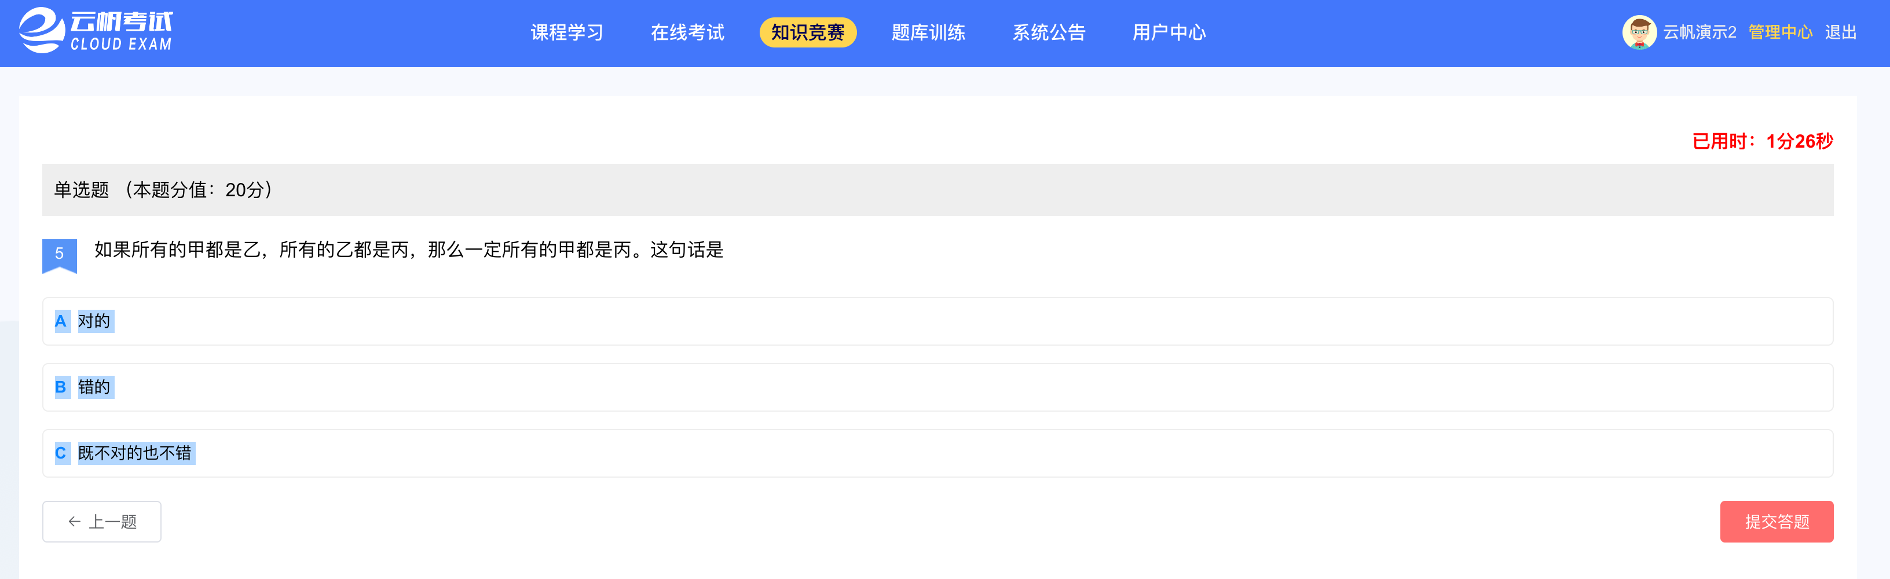Go back with 上一题 button
This screenshot has width=1890, height=579.
(102, 522)
